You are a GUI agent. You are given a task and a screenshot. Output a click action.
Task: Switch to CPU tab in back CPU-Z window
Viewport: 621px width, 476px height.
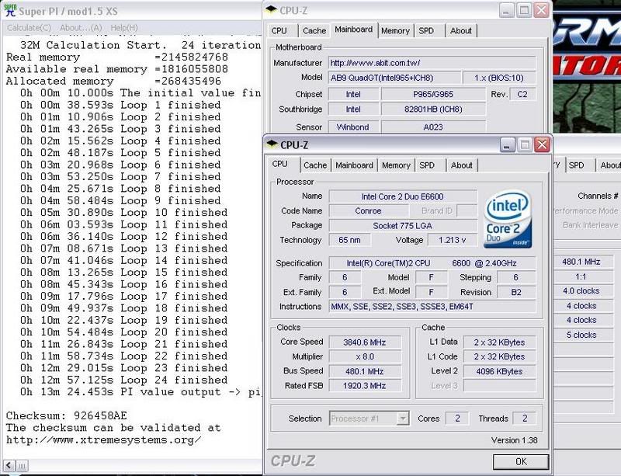click(x=279, y=30)
